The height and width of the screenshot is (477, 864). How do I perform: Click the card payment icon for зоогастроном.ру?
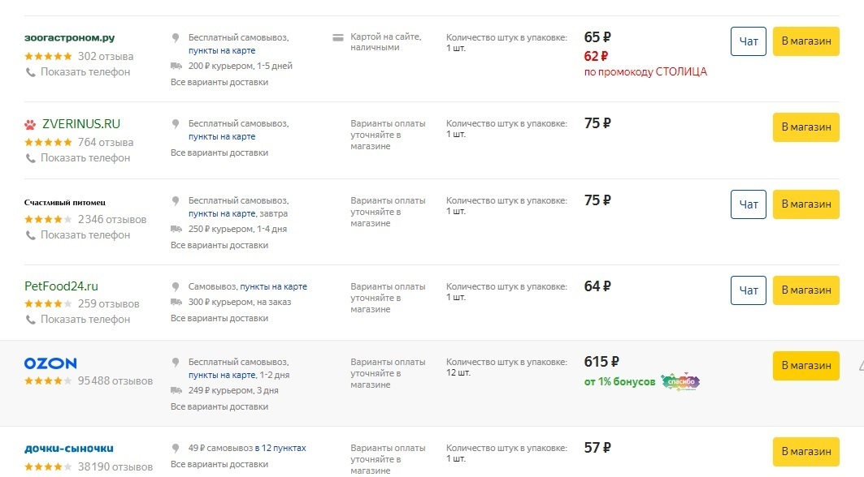point(338,37)
